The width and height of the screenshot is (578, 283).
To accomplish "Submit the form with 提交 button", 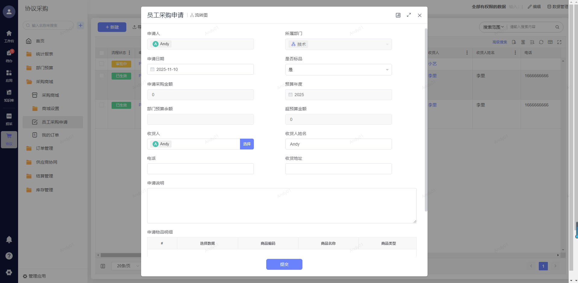I will click(x=284, y=264).
